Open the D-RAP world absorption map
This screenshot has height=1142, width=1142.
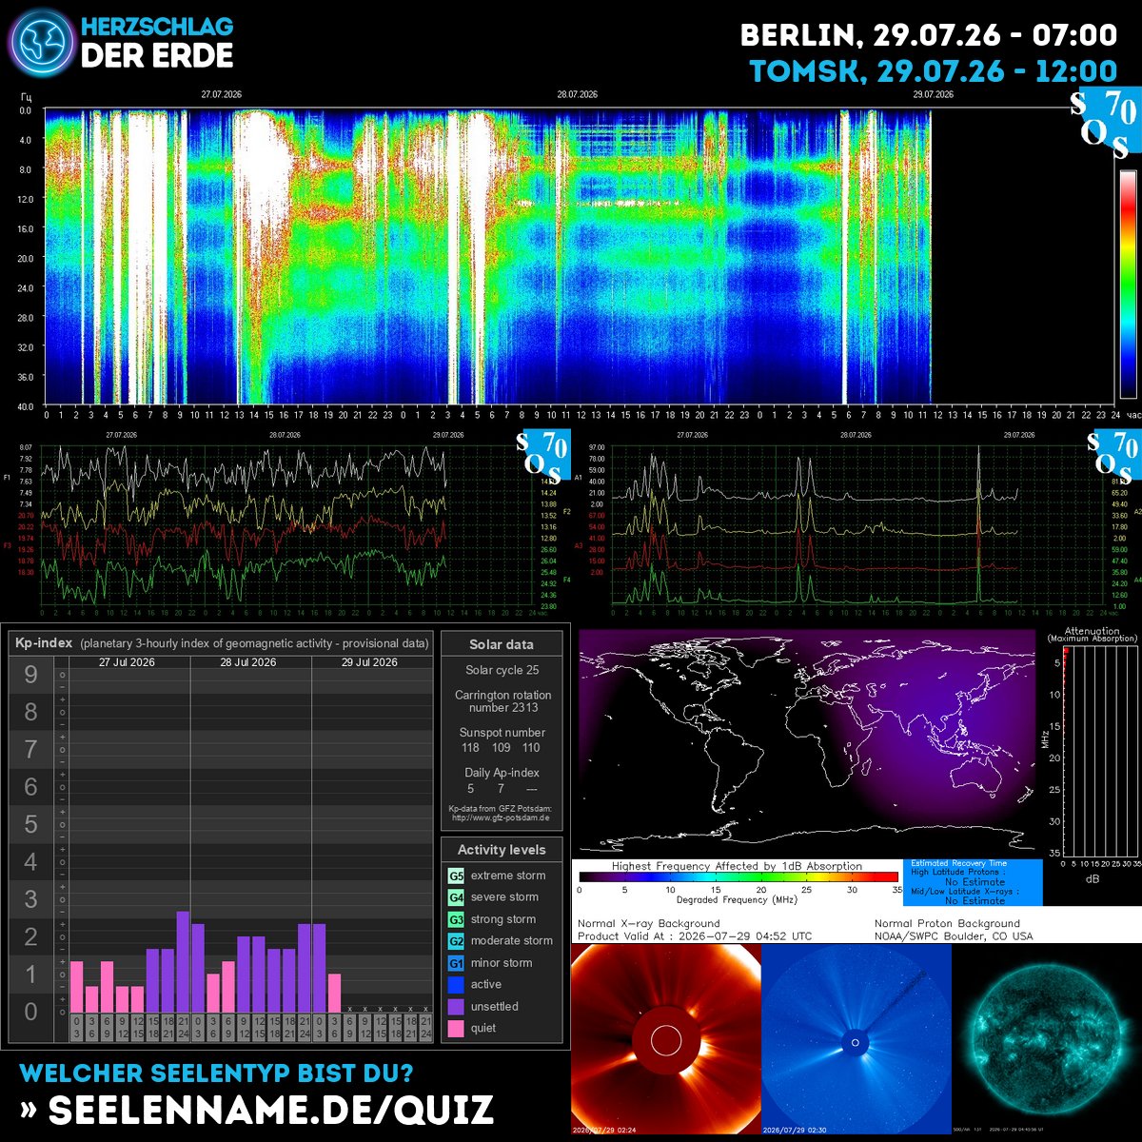[x=806, y=742]
